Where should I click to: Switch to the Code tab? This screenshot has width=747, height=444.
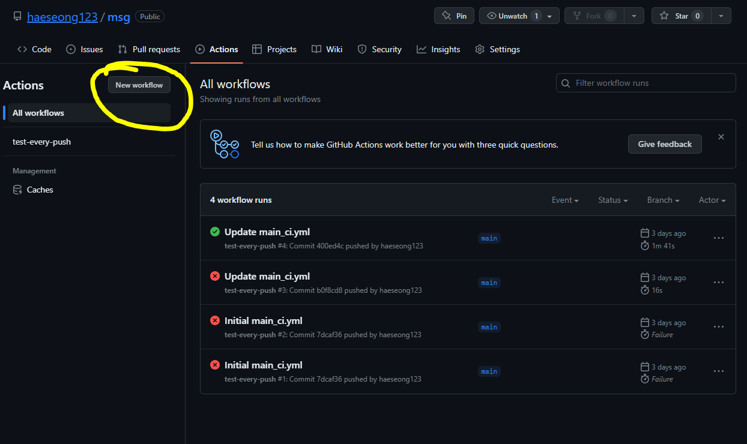(34, 49)
